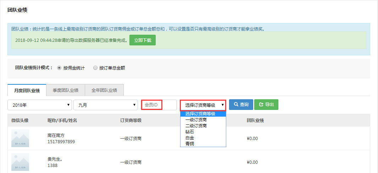Open the 2018年 year dropdown
This screenshot has width=378, height=173.
tap(39, 105)
